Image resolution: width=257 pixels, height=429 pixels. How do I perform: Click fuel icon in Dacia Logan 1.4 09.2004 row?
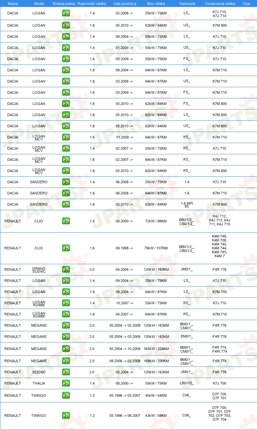click(66, 37)
